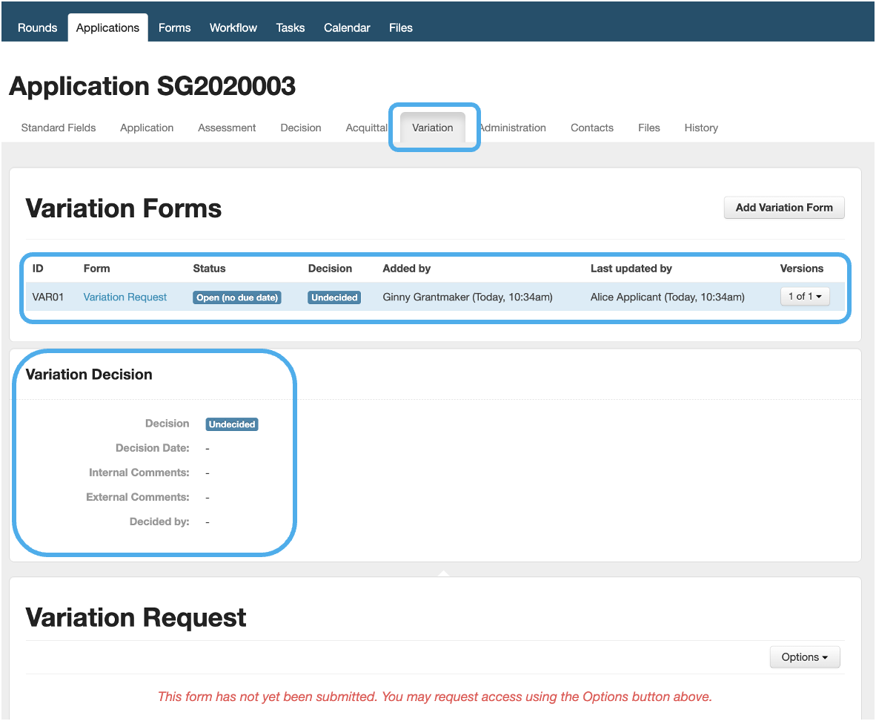
Task: Open the Contacts sub-tab
Action: (x=591, y=128)
